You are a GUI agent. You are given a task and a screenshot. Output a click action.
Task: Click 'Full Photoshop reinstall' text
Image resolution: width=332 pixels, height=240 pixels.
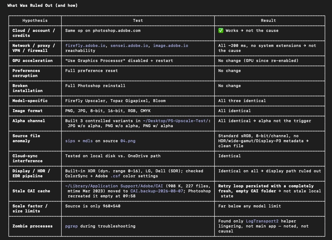tap(95, 86)
